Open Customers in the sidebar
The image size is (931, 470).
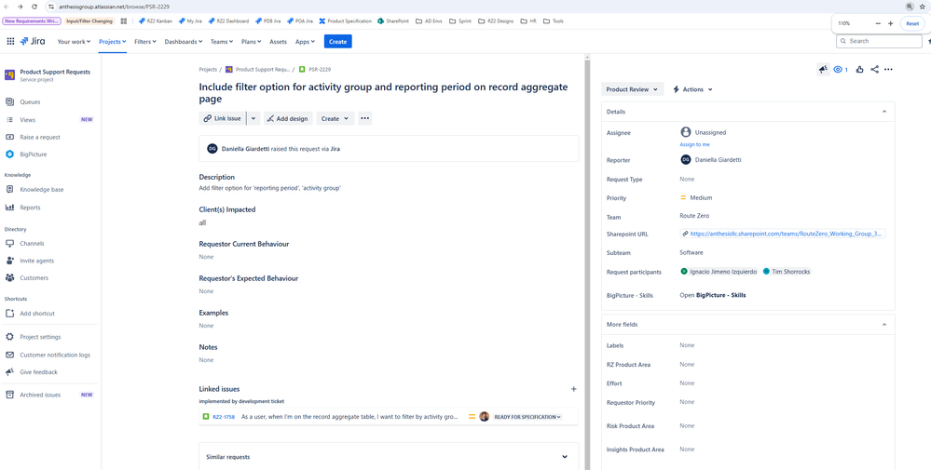point(34,278)
